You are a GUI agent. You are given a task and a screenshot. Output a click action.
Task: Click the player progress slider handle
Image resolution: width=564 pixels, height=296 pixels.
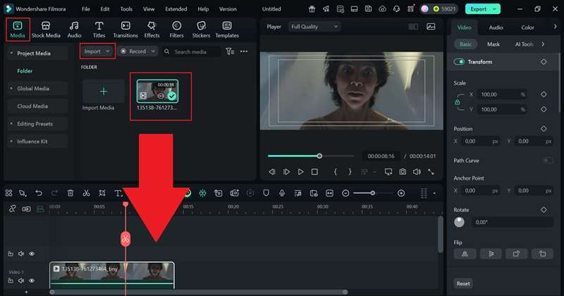319,156
